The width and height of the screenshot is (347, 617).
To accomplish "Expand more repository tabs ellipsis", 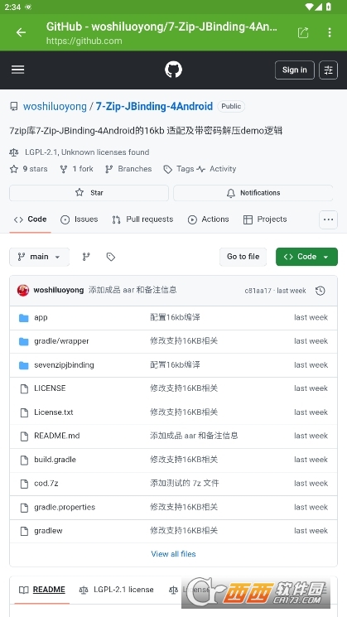I will pyautogui.click(x=328, y=219).
